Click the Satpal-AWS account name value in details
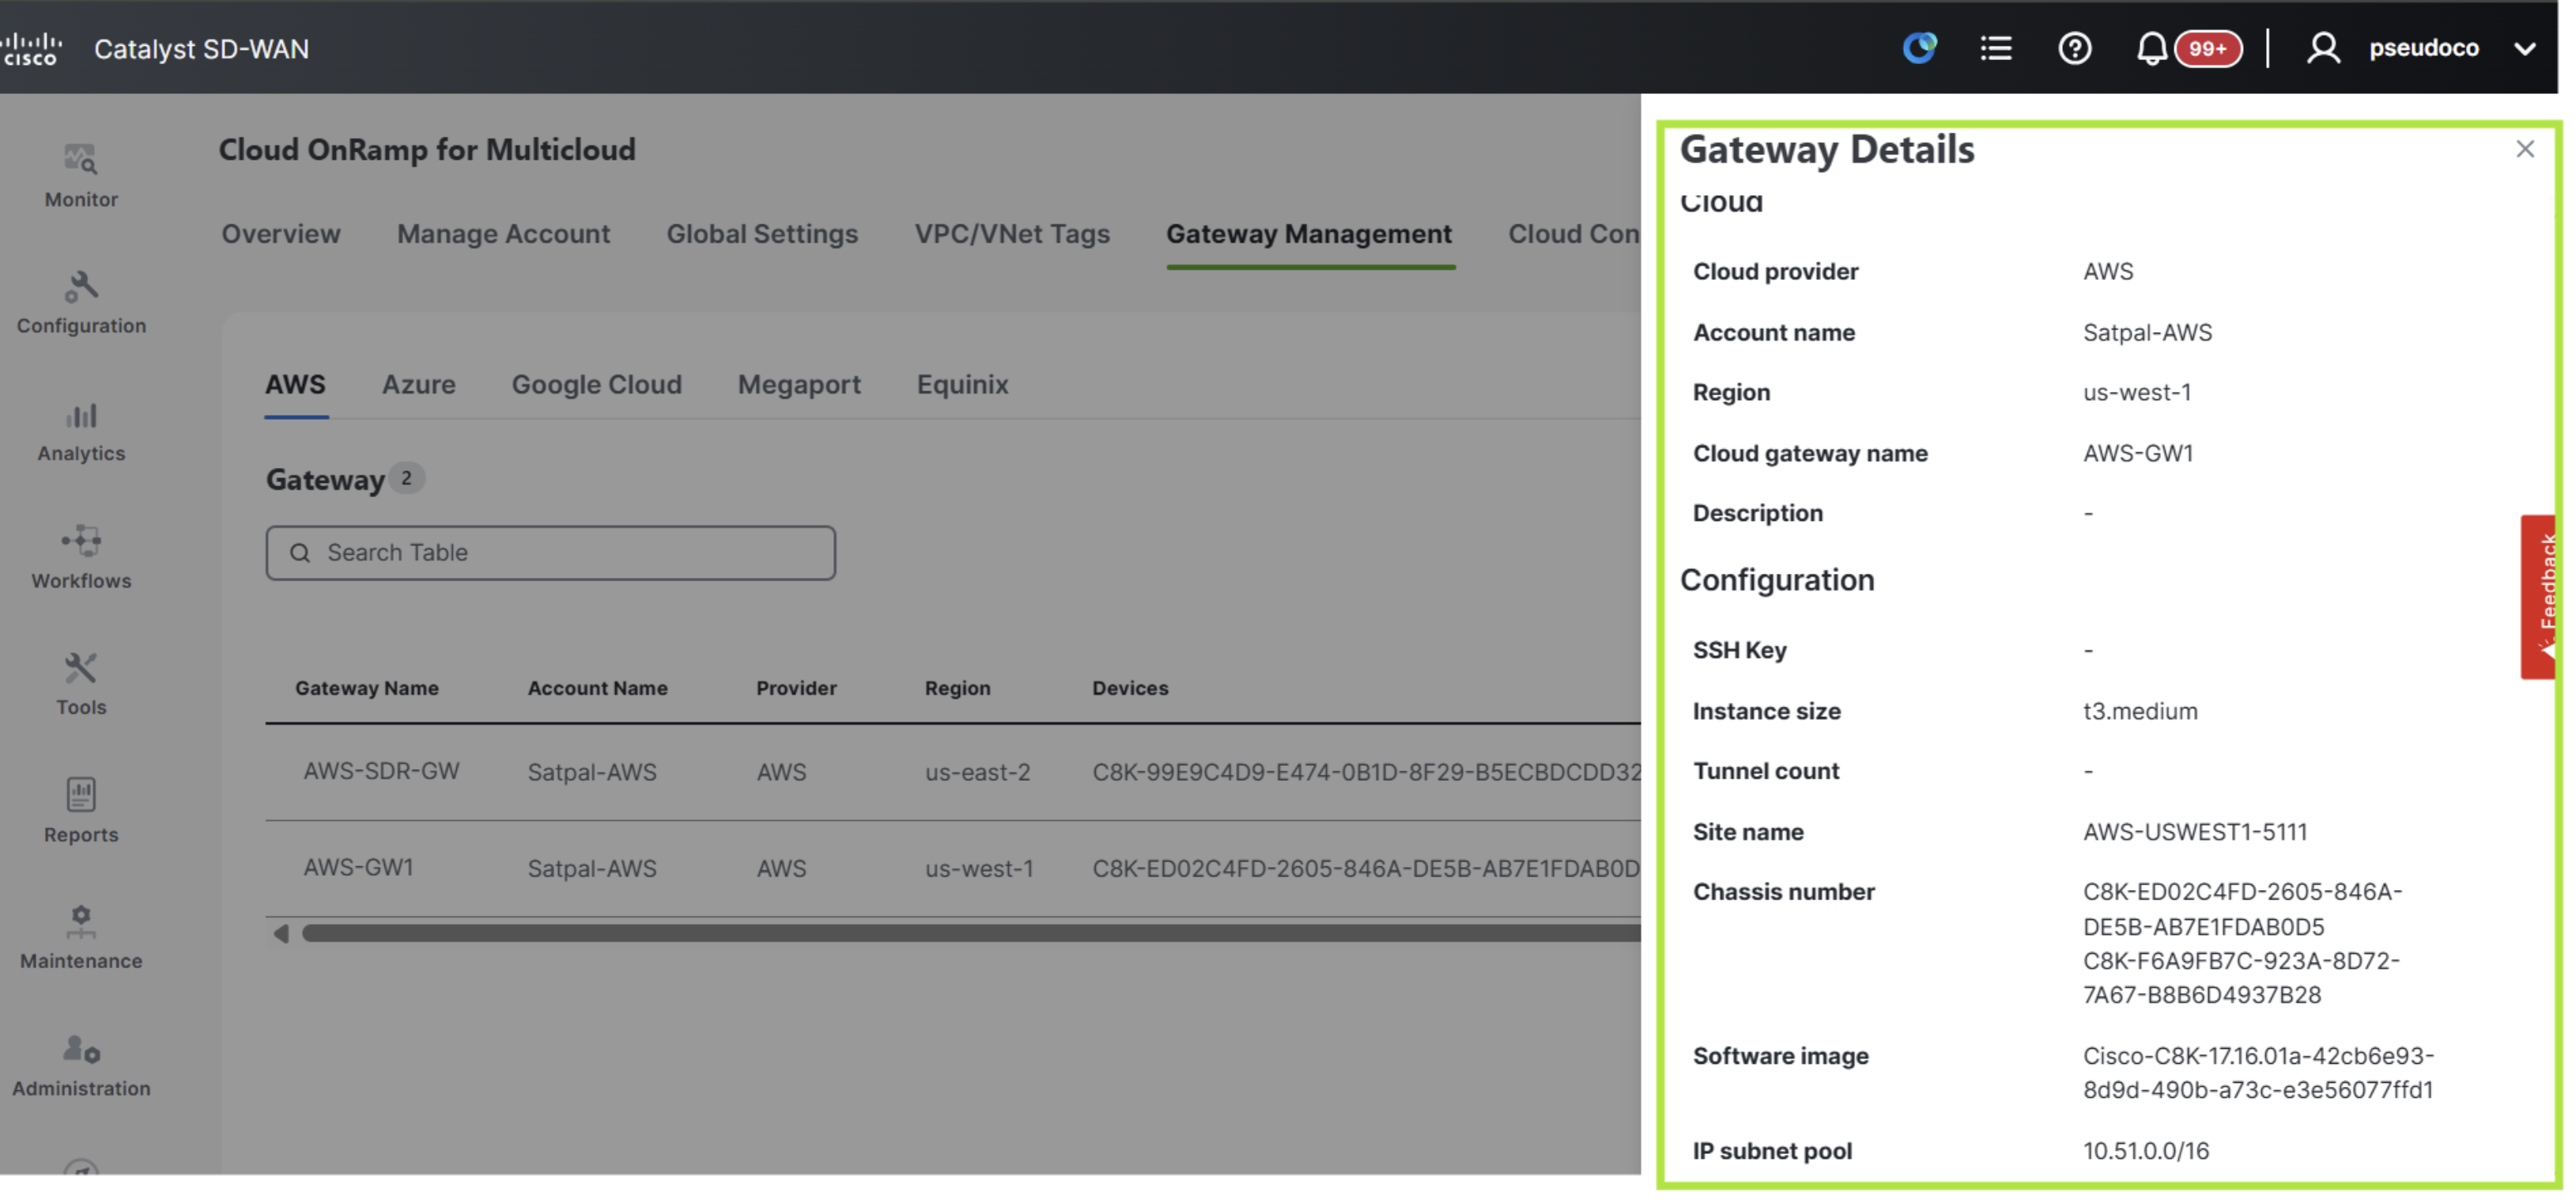Screen dimensions: 2576x1203 [2147, 332]
